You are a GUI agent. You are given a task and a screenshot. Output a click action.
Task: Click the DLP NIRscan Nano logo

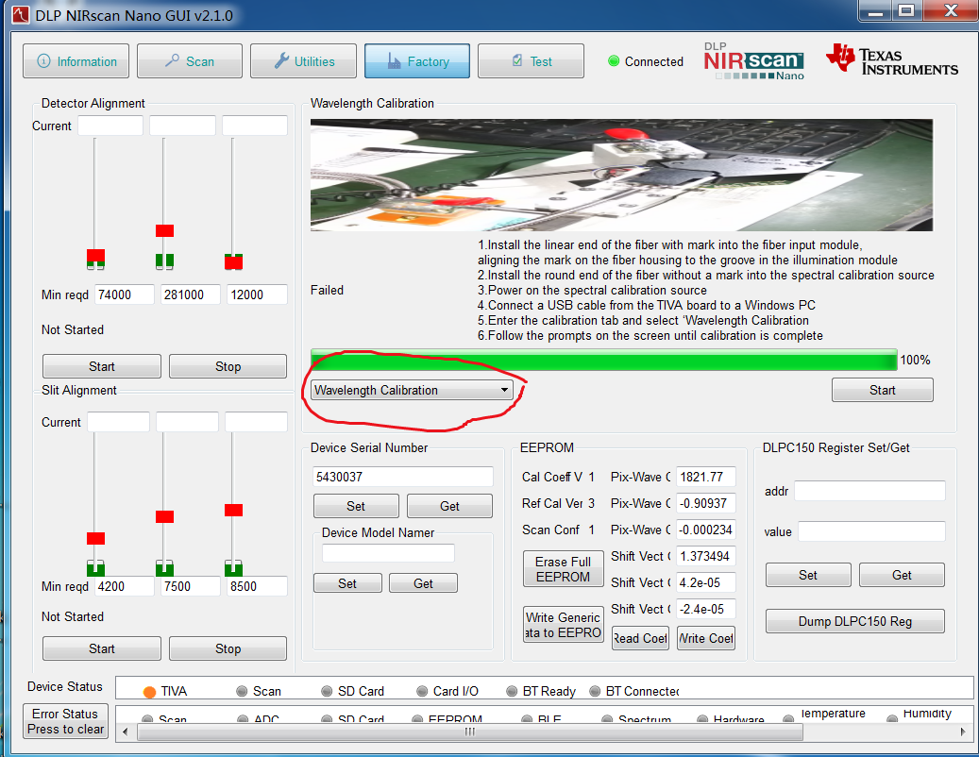(x=753, y=61)
